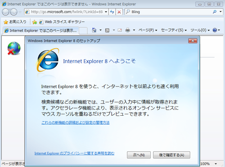Click the RSS Feeds icon
This screenshot has height=167, width=225.
coord(107,30)
